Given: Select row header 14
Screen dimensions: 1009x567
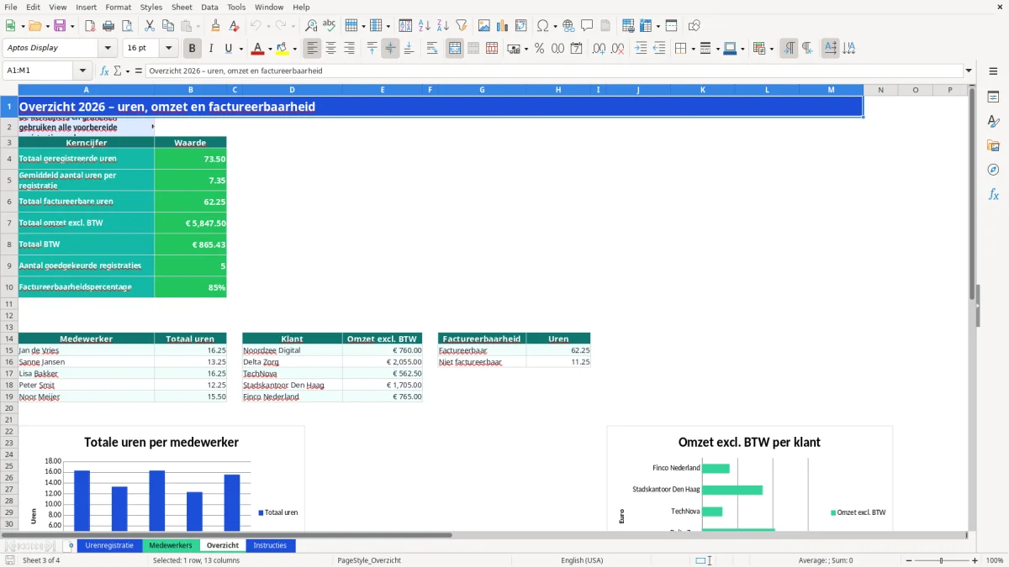Looking at the screenshot, I should pos(9,339).
